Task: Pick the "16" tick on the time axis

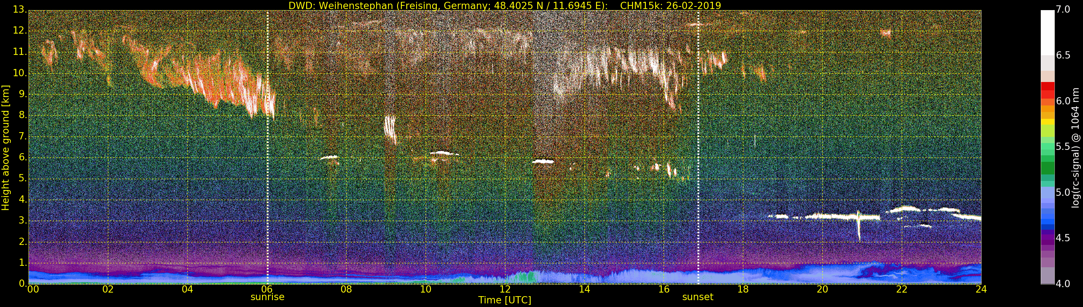Action: click(x=664, y=289)
